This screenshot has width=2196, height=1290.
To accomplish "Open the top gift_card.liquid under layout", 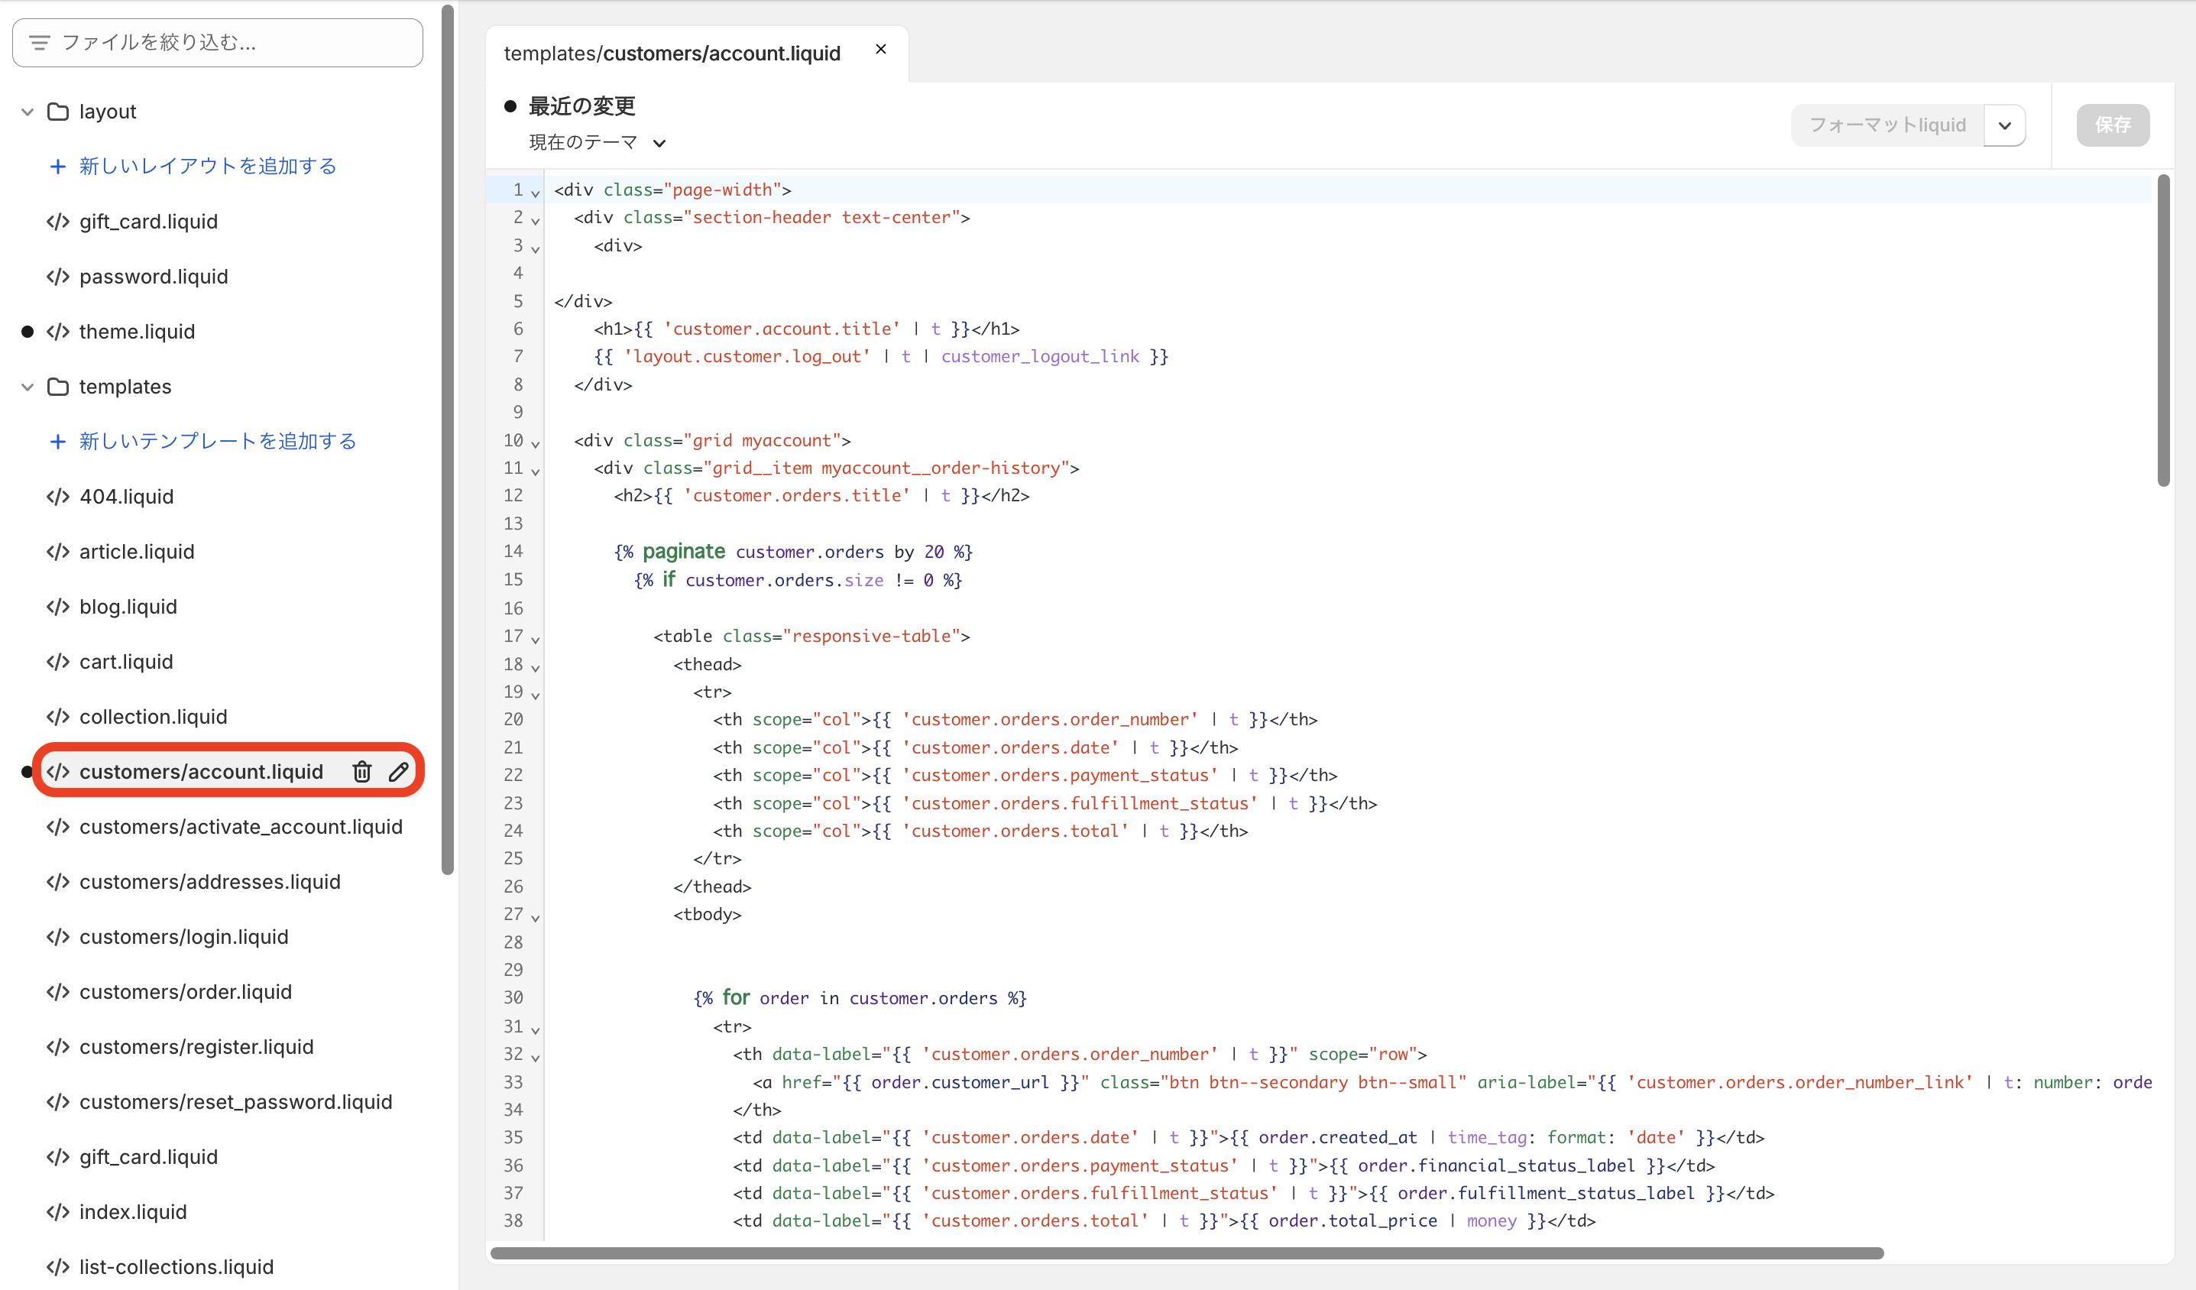I will click(148, 222).
